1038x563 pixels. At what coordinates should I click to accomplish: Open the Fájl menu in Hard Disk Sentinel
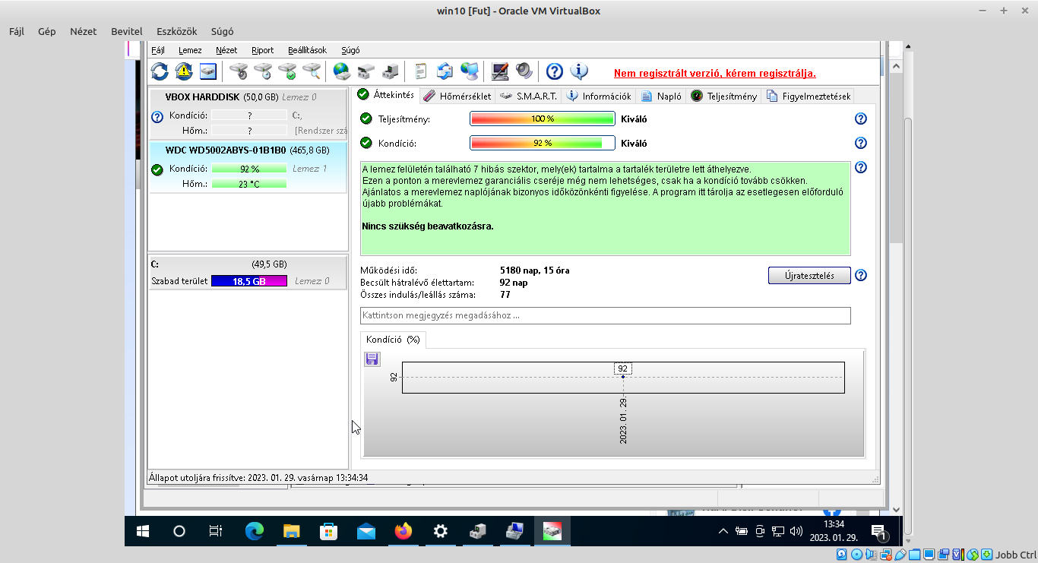(158, 50)
